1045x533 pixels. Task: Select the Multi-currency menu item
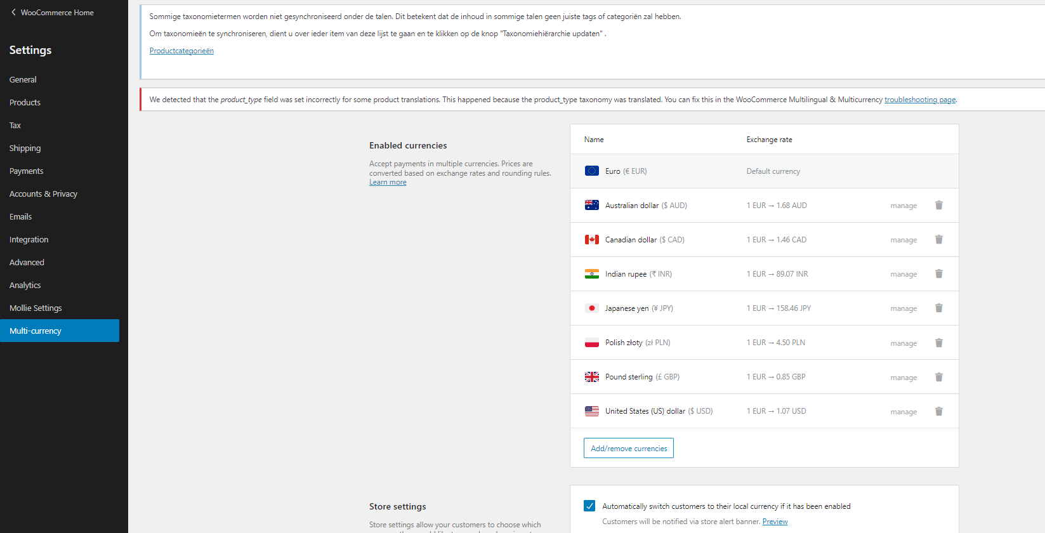click(60, 331)
